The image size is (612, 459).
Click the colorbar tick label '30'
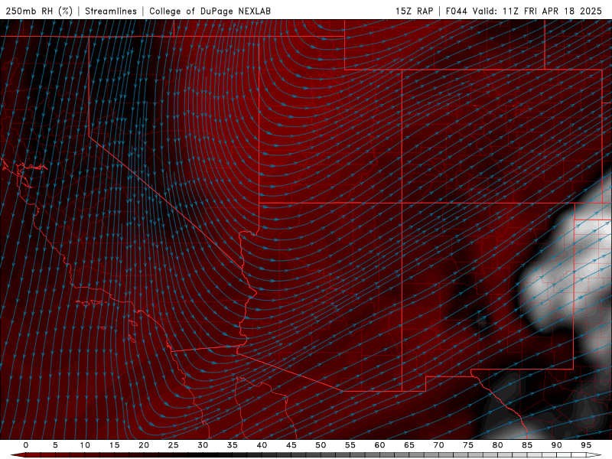pyautogui.click(x=203, y=445)
